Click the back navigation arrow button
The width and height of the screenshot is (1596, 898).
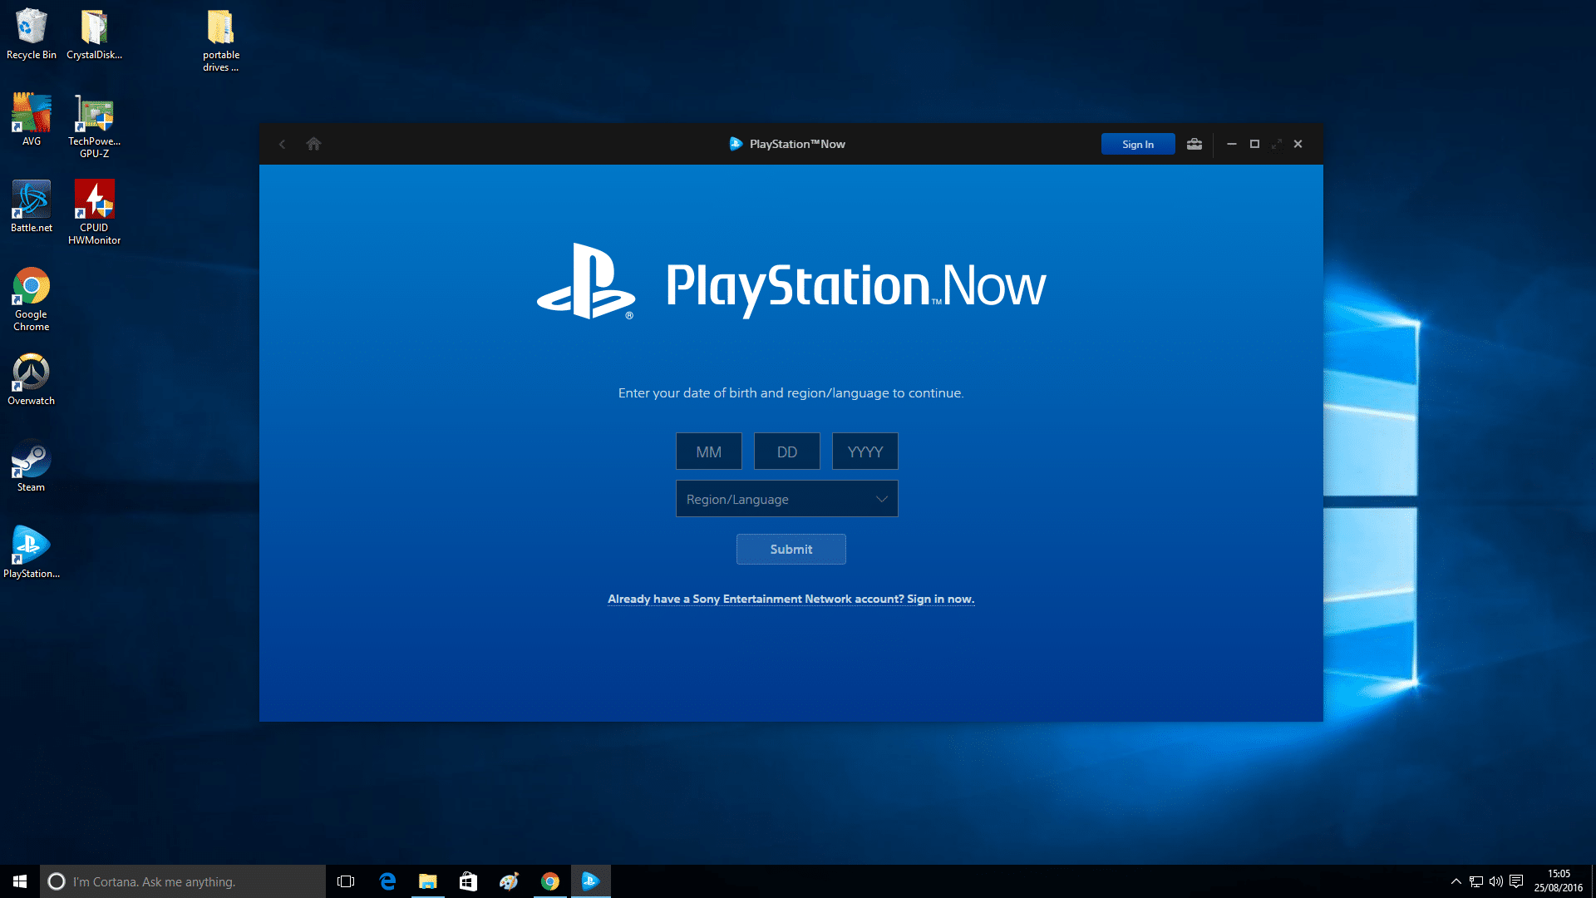tap(283, 144)
